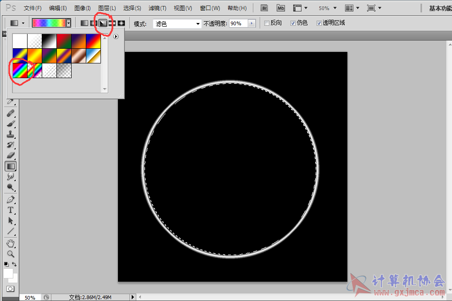This screenshot has width=452, height=301.
Task: Select the Zoom tool in toolbox
Action: (x=11, y=254)
